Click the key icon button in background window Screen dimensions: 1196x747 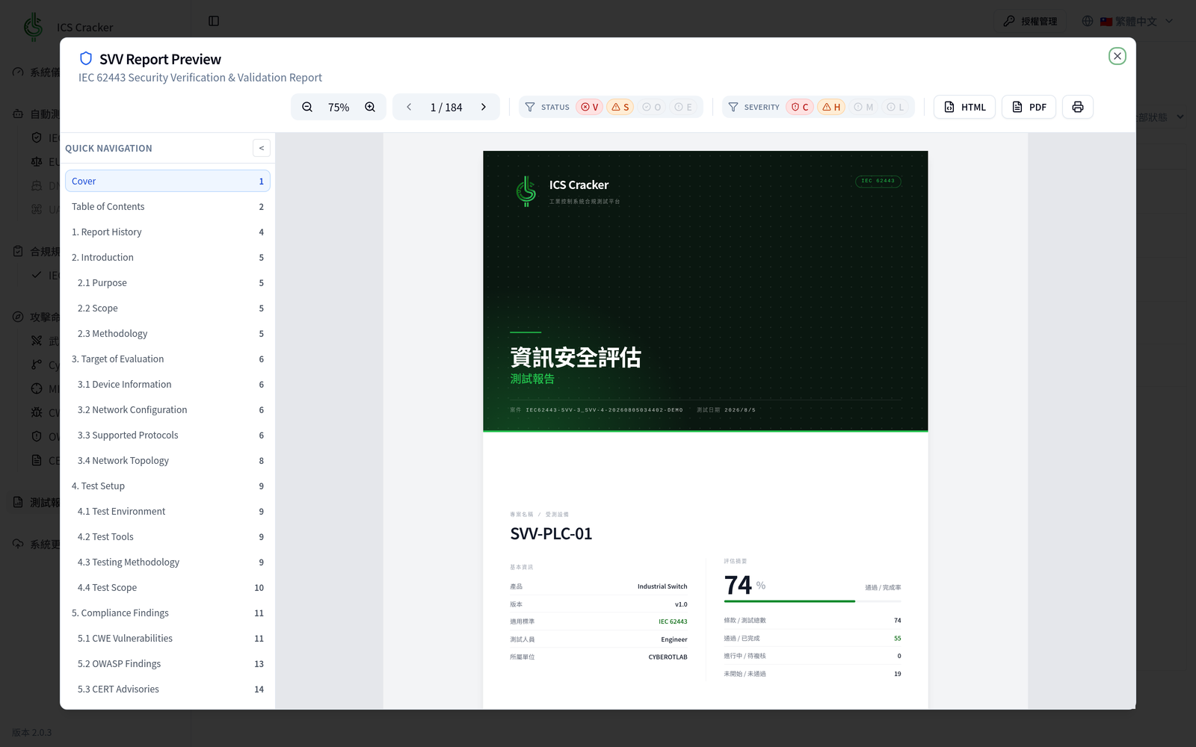(1031, 21)
